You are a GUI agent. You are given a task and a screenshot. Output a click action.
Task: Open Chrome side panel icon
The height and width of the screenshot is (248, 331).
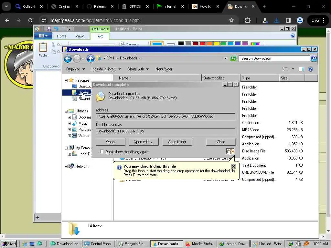click(x=288, y=20)
